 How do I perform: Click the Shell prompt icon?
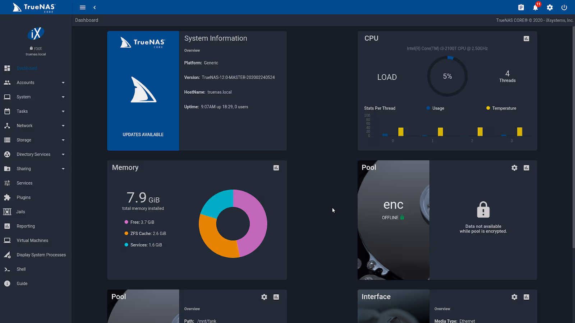pyautogui.click(x=7, y=269)
